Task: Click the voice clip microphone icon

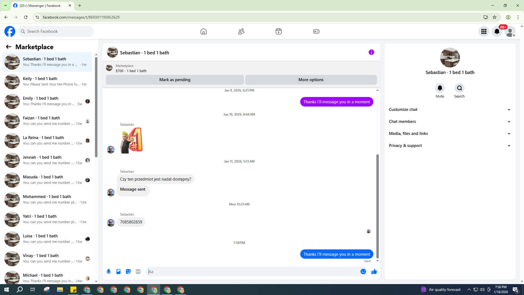Action: point(109,272)
